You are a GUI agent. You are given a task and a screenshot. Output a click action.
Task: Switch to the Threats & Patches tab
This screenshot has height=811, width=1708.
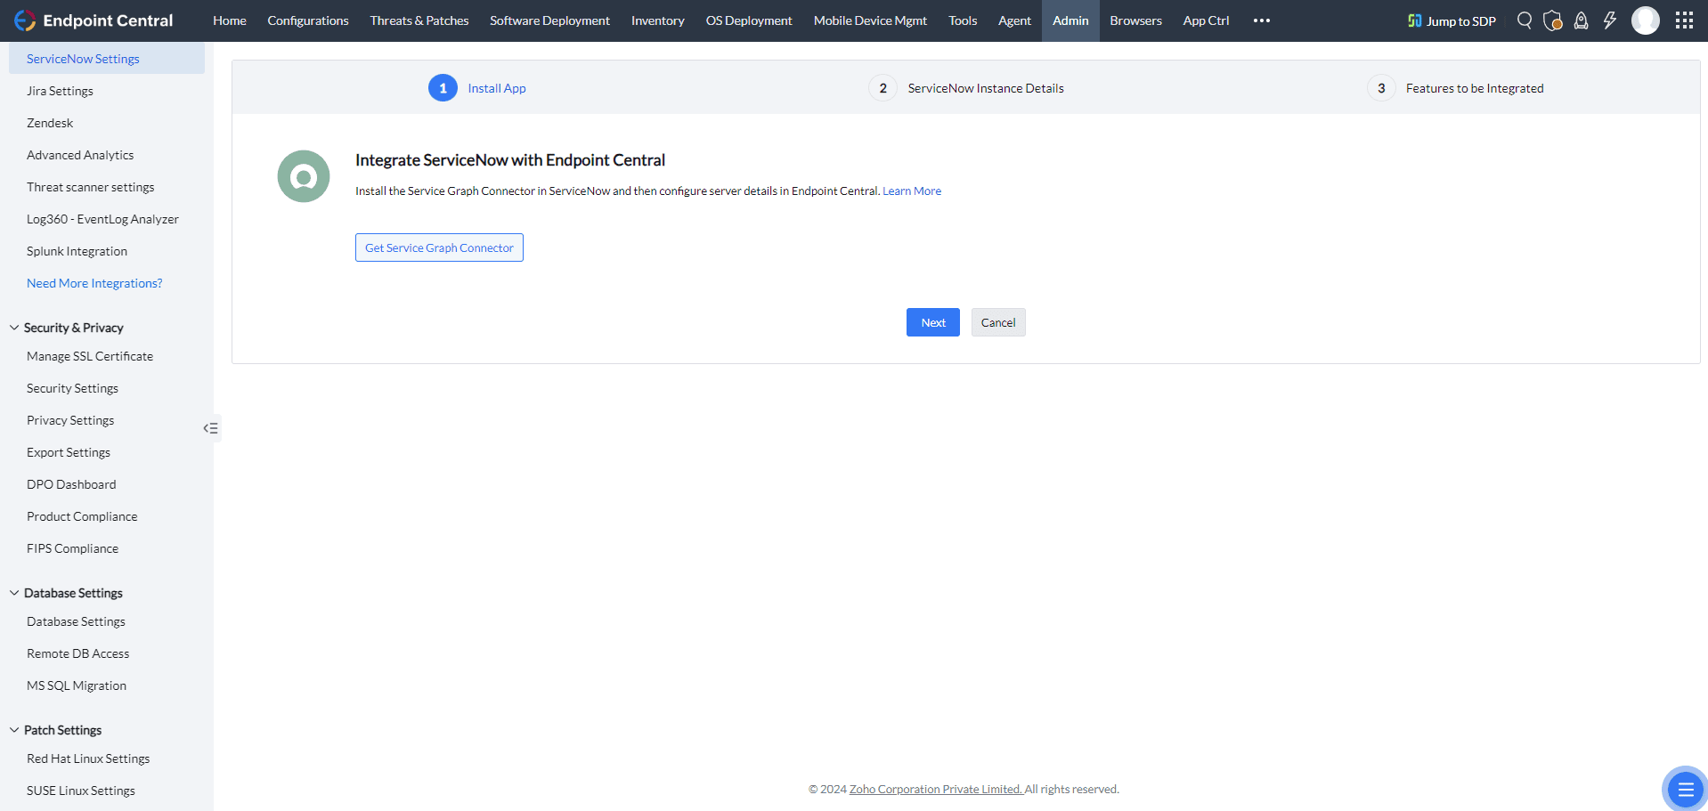pos(419,20)
